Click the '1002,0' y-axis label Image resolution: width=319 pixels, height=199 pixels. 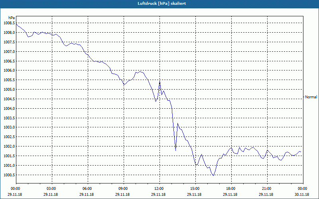click(x=9, y=146)
